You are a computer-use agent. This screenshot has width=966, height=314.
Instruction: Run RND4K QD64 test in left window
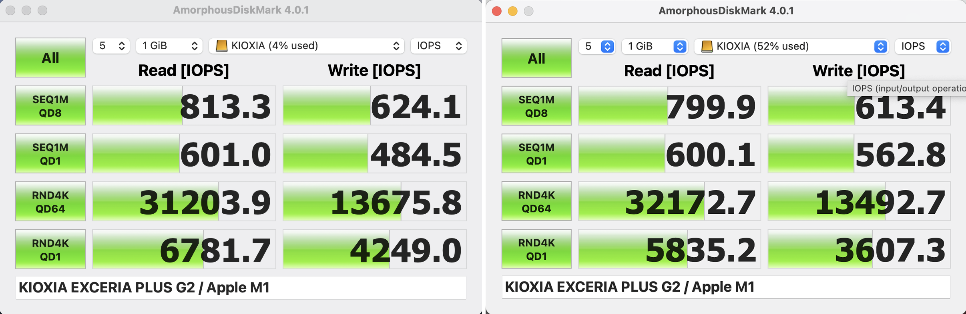point(50,202)
